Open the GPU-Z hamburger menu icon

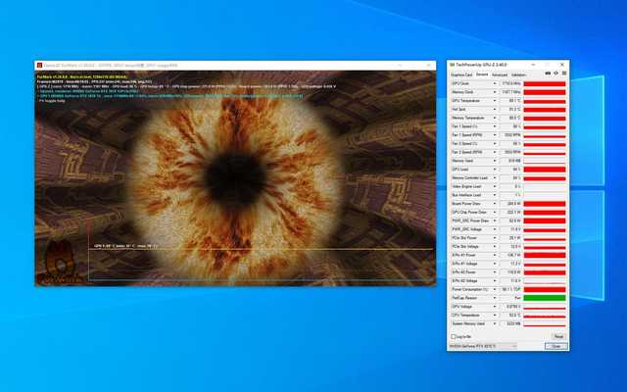[564, 73]
